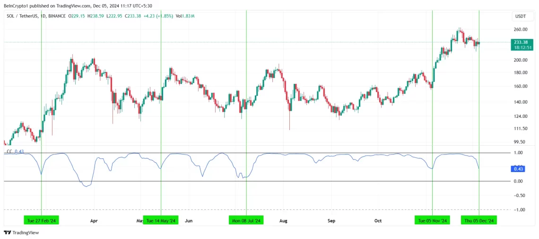
Task: Click the 200.00 price axis label
Action: (x=521, y=60)
